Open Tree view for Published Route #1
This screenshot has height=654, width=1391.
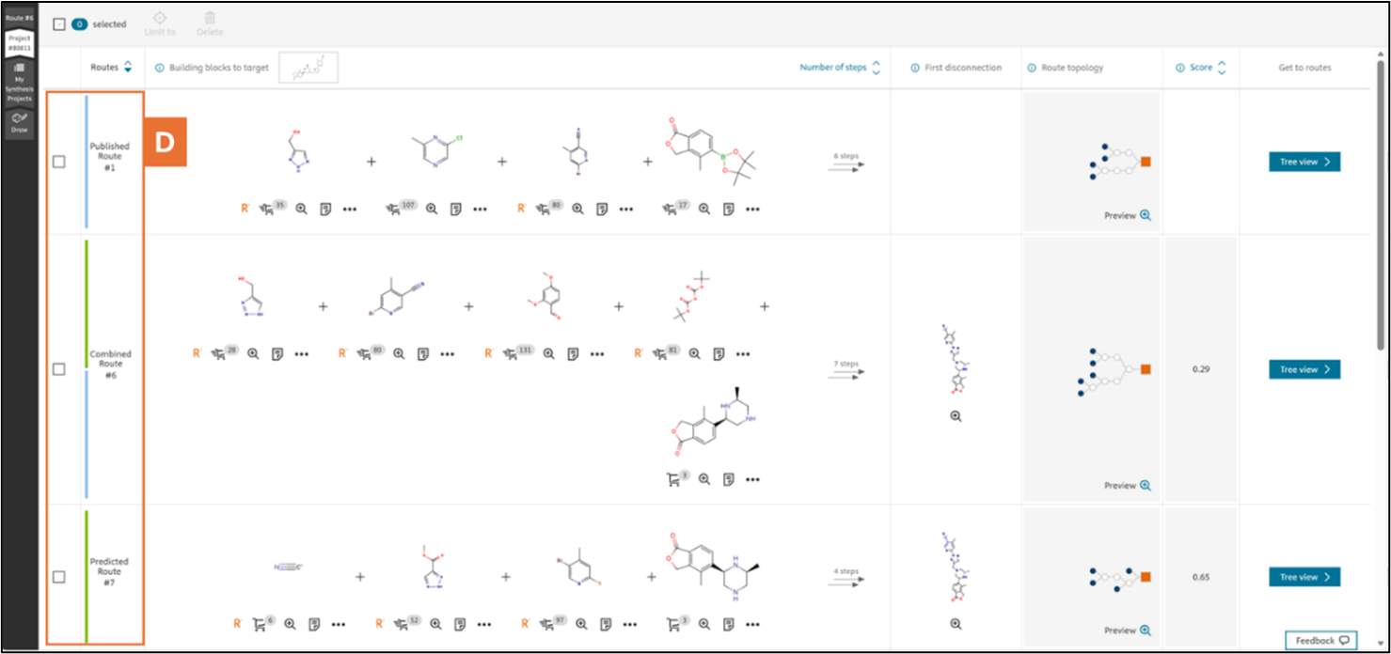click(1304, 162)
